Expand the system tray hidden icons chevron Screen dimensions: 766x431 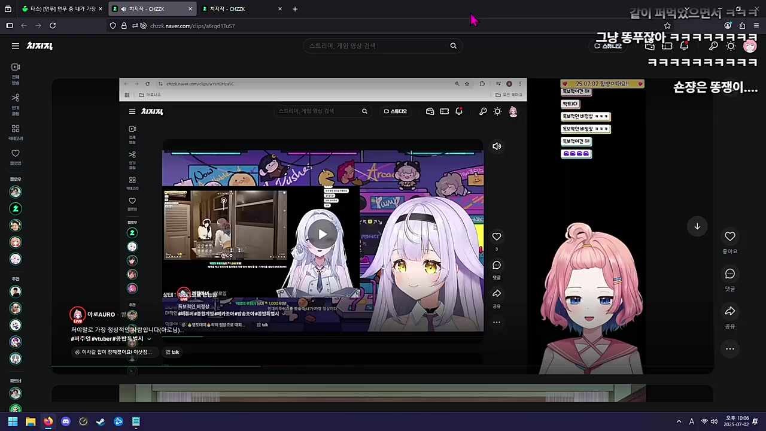(679, 421)
